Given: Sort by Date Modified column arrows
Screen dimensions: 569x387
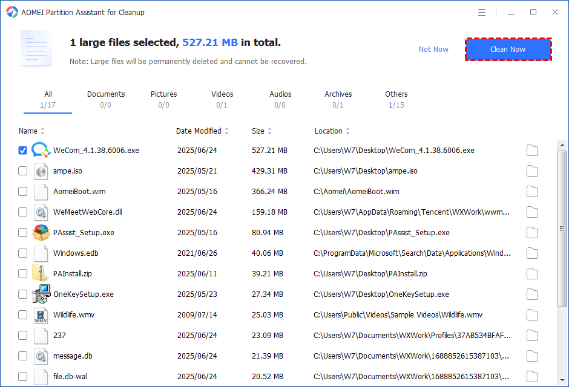Looking at the screenshot, I should point(227,131).
